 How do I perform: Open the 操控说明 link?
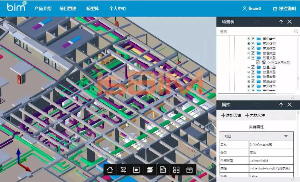288,9
